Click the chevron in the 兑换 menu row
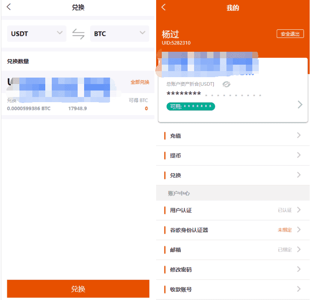Image resolution: width=317 pixels, height=300 pixels. pos(299,175)
